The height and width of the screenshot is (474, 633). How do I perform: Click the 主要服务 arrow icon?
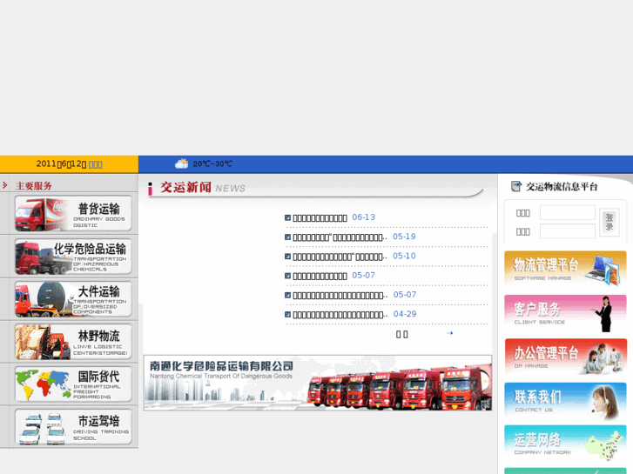tap(5, 185)
